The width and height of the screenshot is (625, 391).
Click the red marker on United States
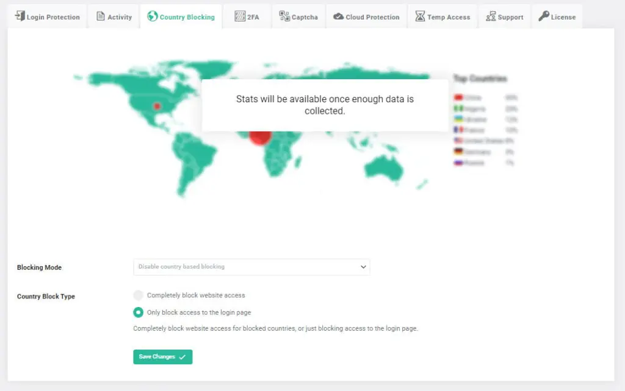pos(157,106)
